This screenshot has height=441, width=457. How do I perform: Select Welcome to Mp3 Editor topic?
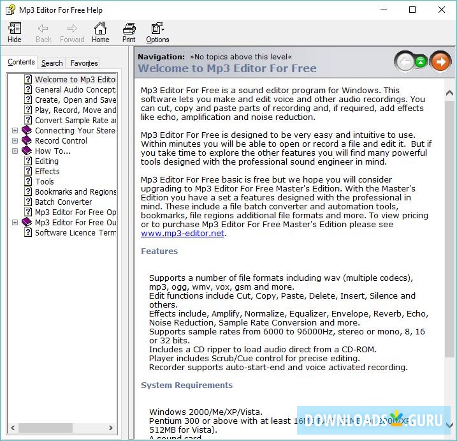coord(75,79)
